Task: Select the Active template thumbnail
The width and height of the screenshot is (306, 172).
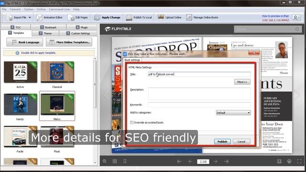Action: pyautogui.click(x=20, y=72)
